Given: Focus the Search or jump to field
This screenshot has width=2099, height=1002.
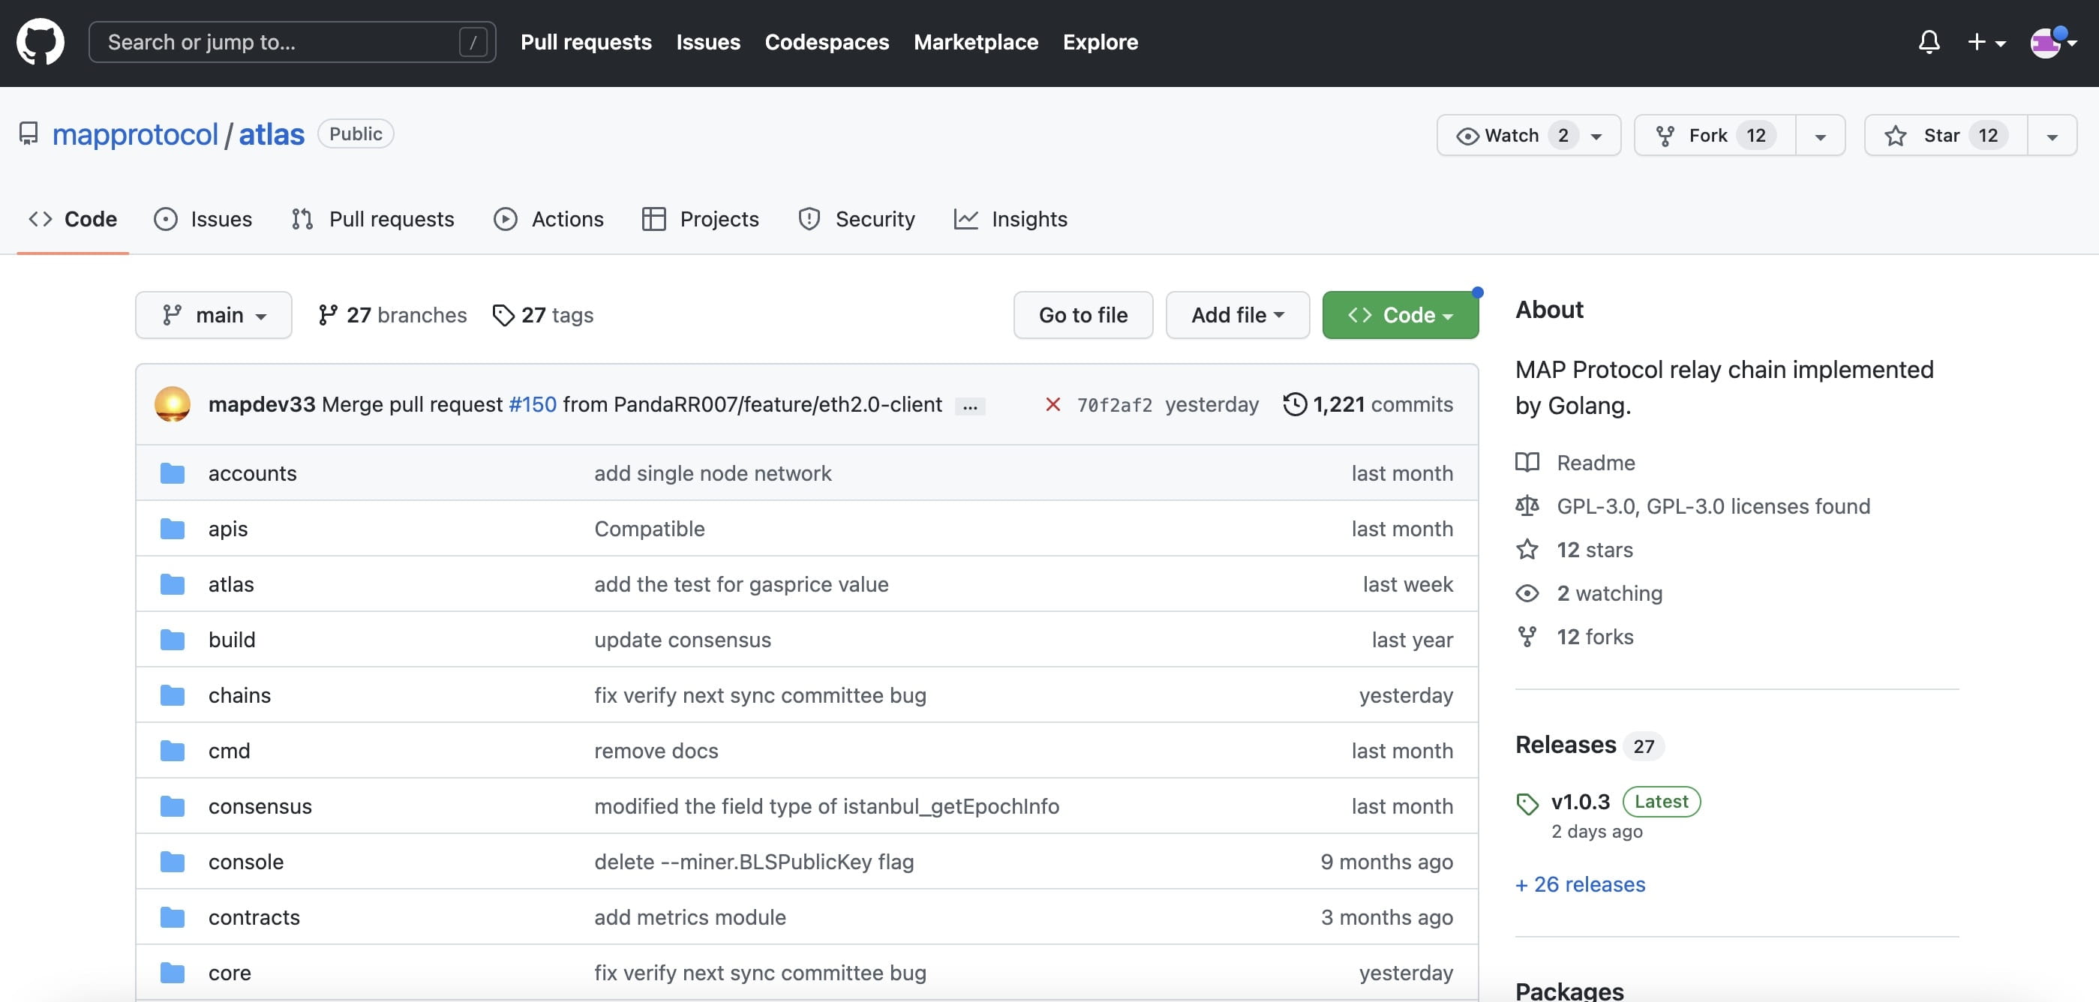Looking at the screenshot, I should coord(277,41).
